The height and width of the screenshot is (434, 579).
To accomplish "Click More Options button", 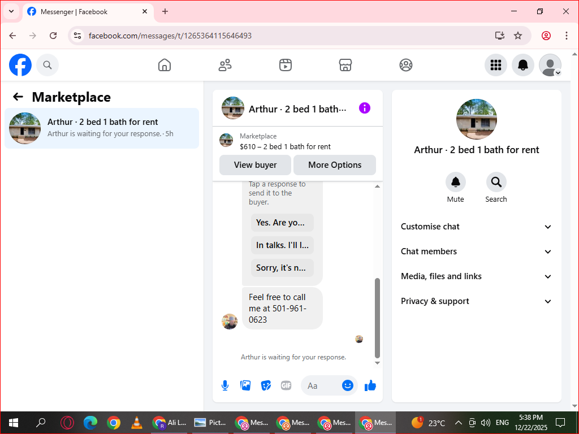I will [335, 165].
